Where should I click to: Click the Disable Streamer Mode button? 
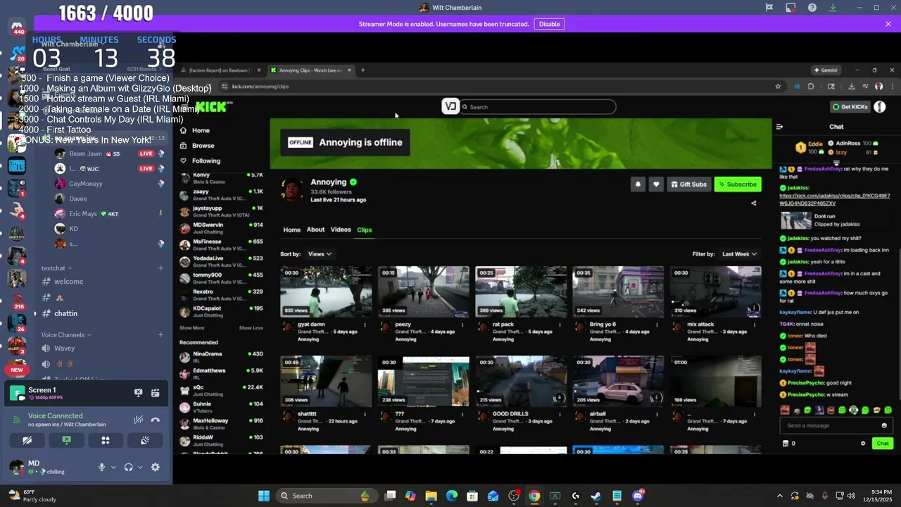549,24
